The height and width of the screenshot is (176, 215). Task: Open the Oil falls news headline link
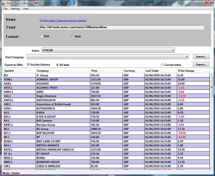[x=63, y=20]
